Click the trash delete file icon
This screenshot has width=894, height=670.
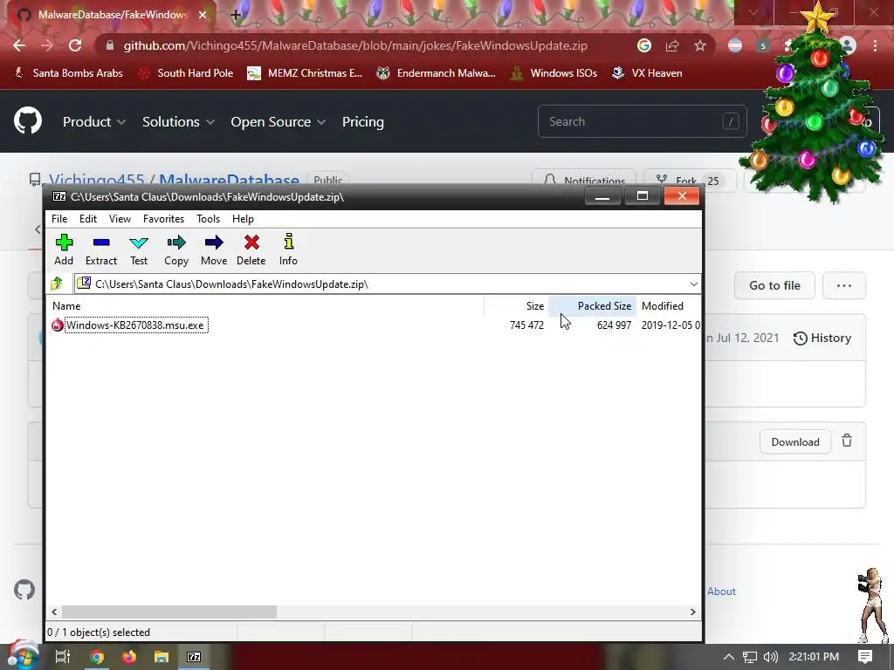click(847, 441)
